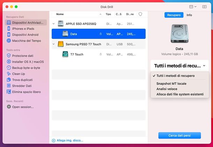Click Di...ne column header
Screen dimensions: 213x147
point(130,14)
